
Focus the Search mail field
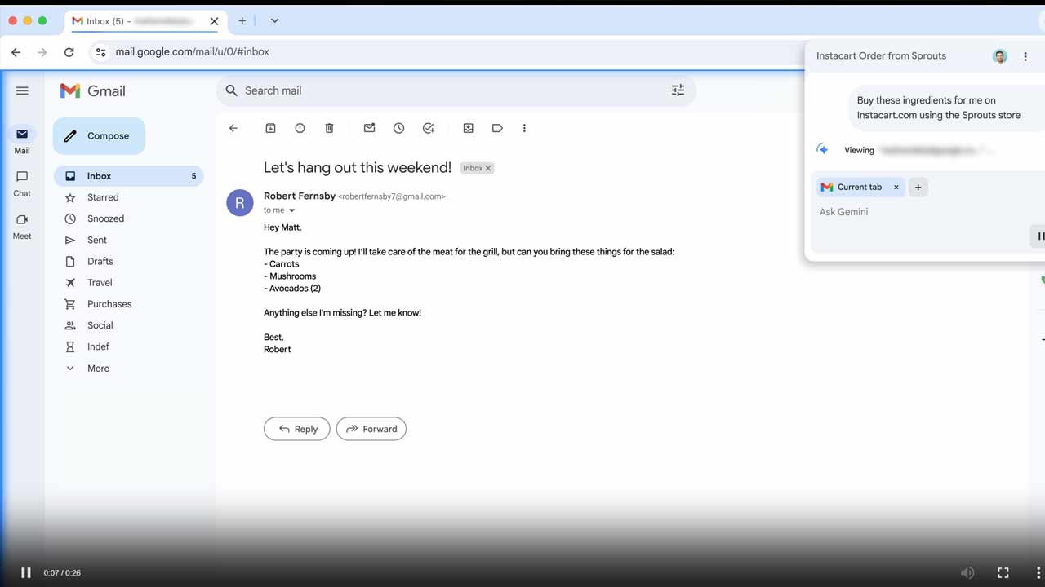(x=456, y=90)
